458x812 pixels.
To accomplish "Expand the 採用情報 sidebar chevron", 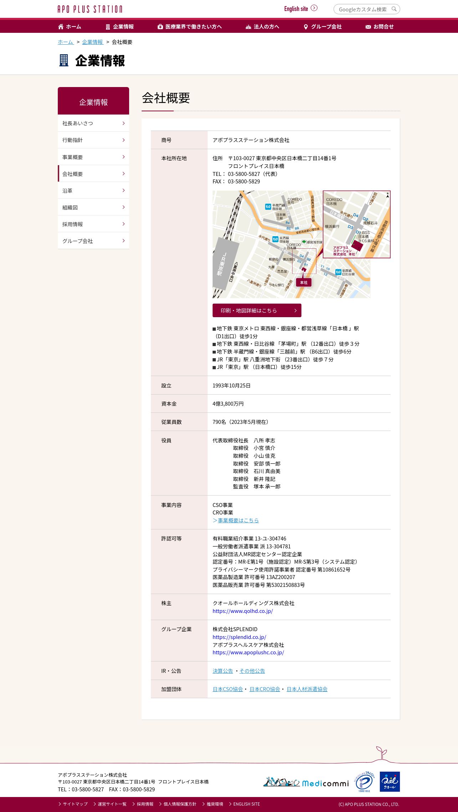I will (x=123, y=224).
